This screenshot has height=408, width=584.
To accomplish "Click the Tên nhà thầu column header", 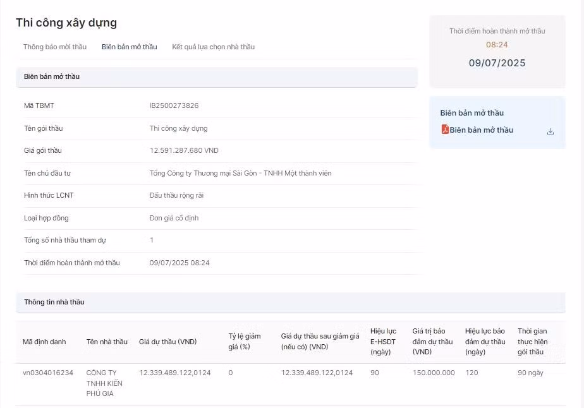I will [107, 342].
